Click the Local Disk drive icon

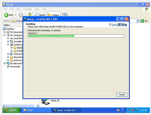pos(11,38)
